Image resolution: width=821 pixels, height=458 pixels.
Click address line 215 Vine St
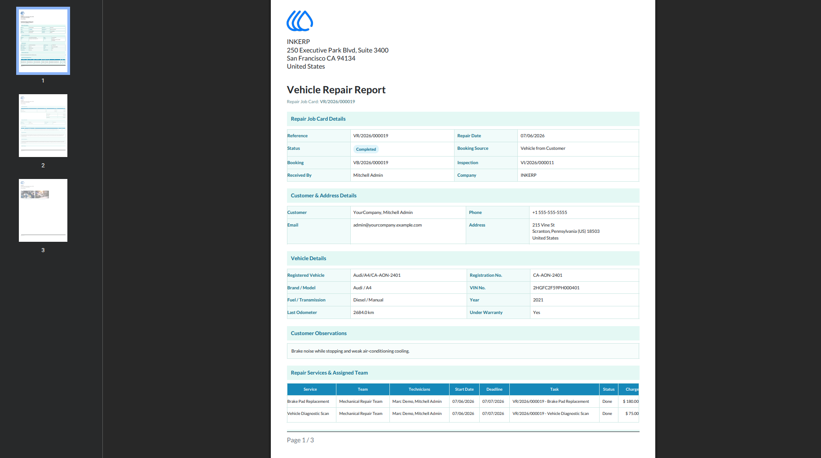tap(543, 225)
